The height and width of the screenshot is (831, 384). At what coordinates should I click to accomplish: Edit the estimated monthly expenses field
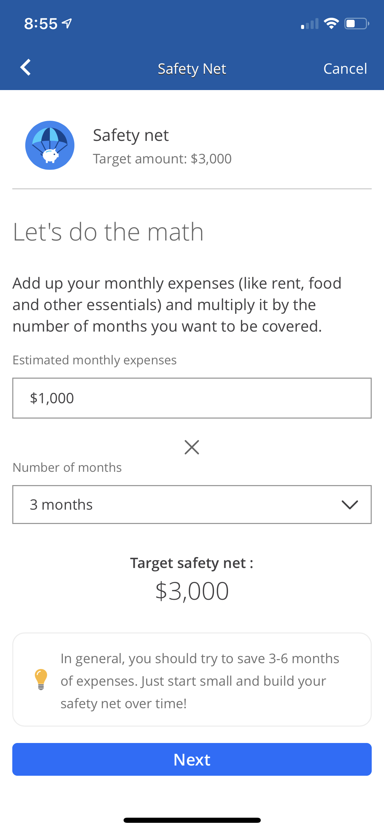(192, 398)
